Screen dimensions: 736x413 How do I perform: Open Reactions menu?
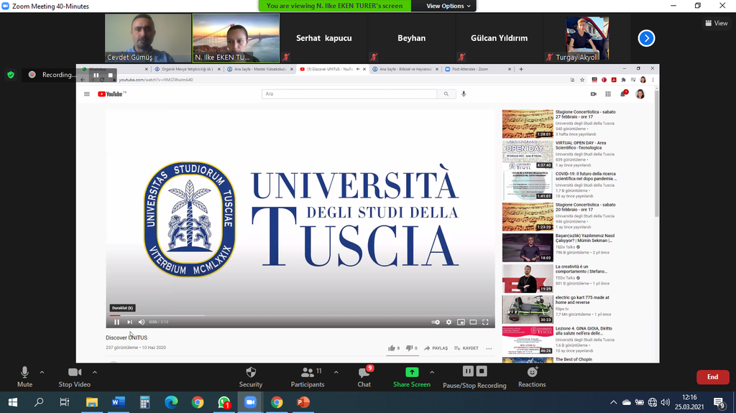(x=532, y=377)
